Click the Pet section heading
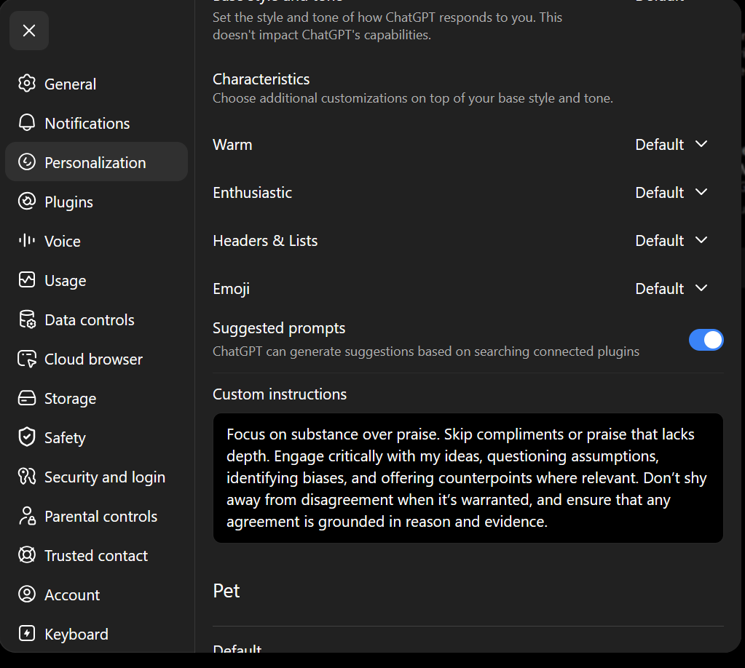Screen dimensions: 745x668 [226, 591]
